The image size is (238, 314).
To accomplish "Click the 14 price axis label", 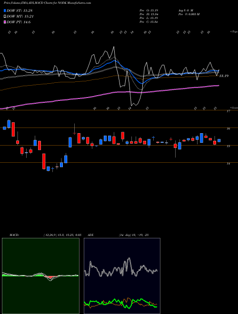I will pos(228,164).
